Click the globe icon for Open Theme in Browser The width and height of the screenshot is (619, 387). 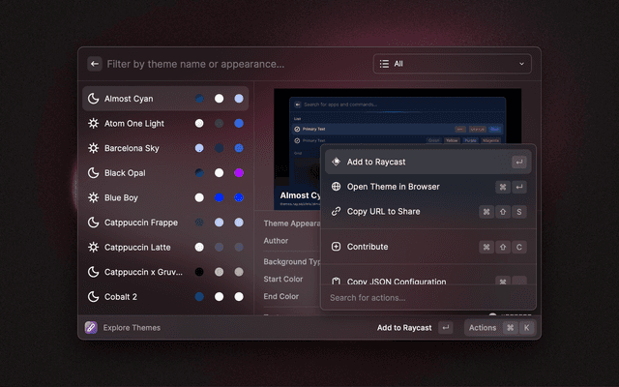(x=336, y=187)
